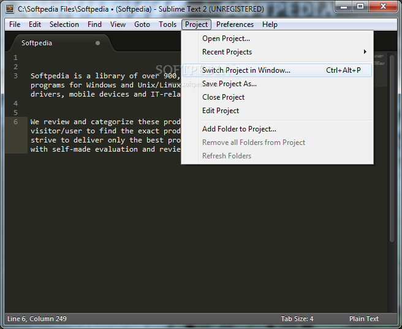402x329 pixels.
Task: Place cursor in "We review and categorize" line
Action: (x=105, y=122)
